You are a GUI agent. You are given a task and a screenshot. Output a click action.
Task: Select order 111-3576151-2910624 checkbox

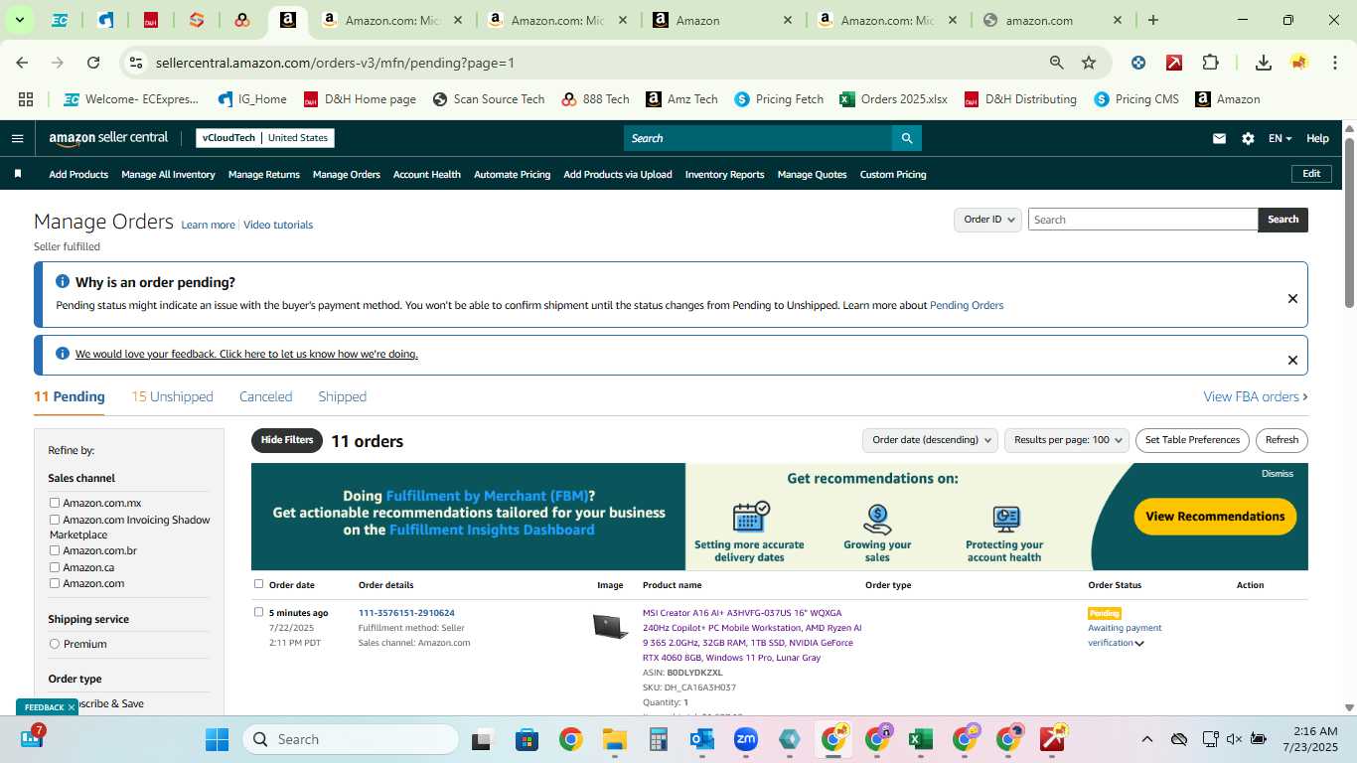pos(259,612)
